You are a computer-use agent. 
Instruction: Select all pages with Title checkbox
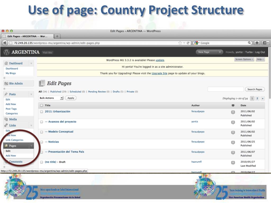pos(42,105)
